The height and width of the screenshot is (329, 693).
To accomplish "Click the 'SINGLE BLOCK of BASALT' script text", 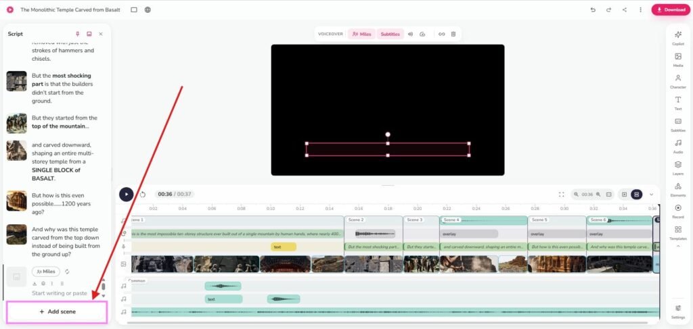I will pos(56,174).
